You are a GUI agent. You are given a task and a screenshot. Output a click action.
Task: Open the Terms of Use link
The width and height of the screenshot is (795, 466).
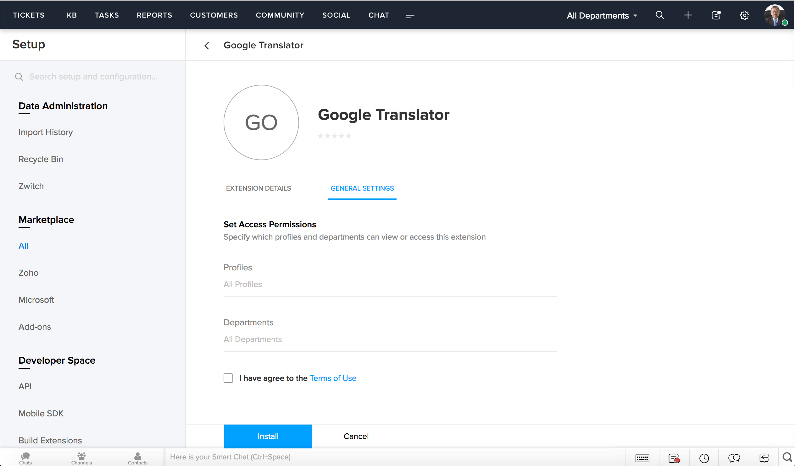coord(333,378)
